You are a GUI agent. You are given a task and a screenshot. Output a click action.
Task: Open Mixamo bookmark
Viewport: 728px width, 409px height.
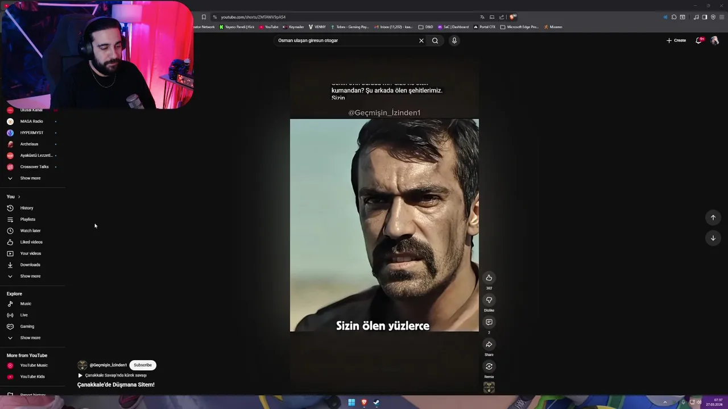pyautogui.click(x=553, y=27)
